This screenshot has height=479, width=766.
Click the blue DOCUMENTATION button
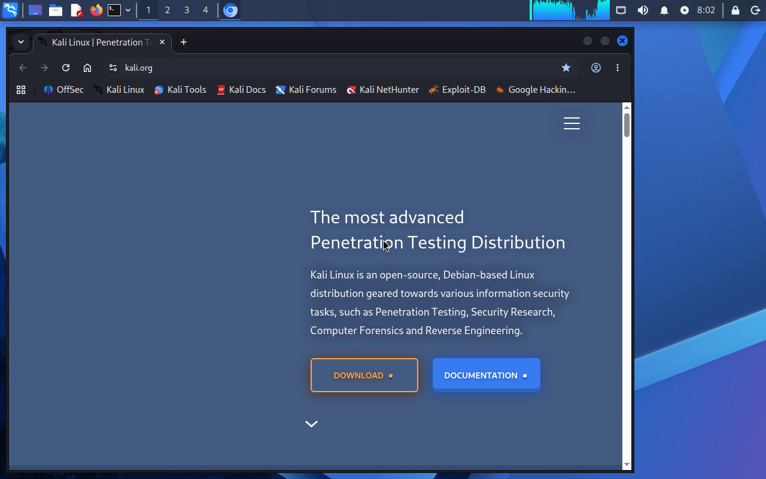487,374
